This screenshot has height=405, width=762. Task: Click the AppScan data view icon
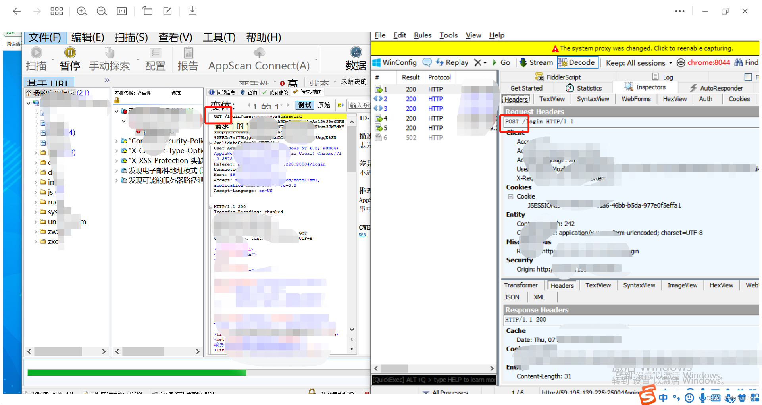point(356,52)
